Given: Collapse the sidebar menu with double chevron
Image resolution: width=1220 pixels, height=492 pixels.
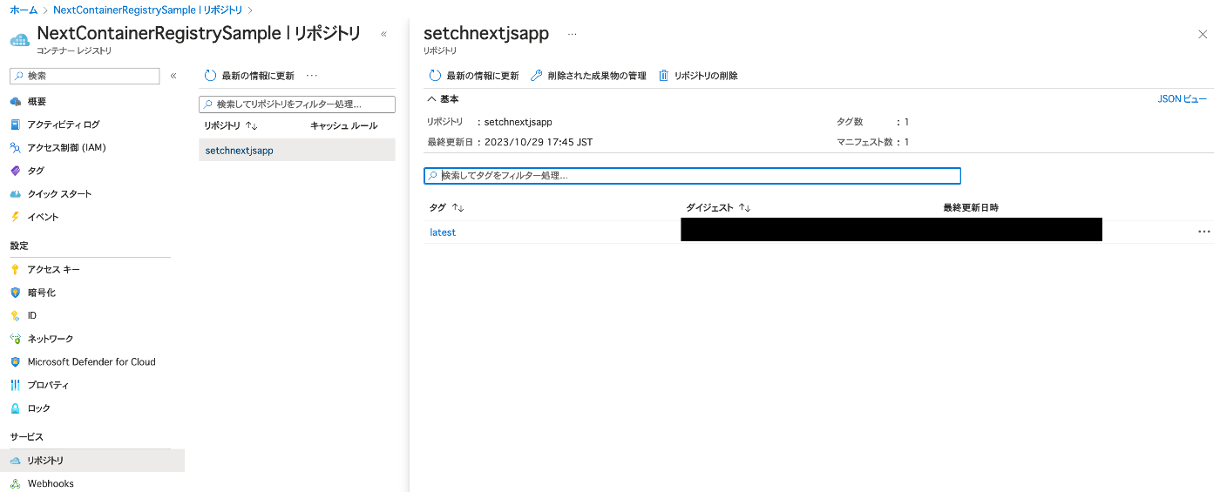Looking at the screenshot, I should click(173, 76).
